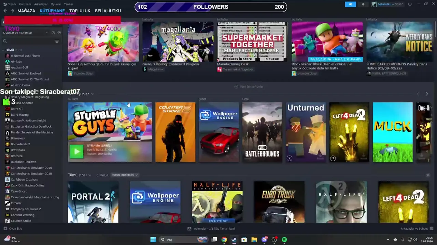The height and width of the screenshot is (245, 437).
Task: Click the Windows taskbar Ara search box
Action: [184, 240]
